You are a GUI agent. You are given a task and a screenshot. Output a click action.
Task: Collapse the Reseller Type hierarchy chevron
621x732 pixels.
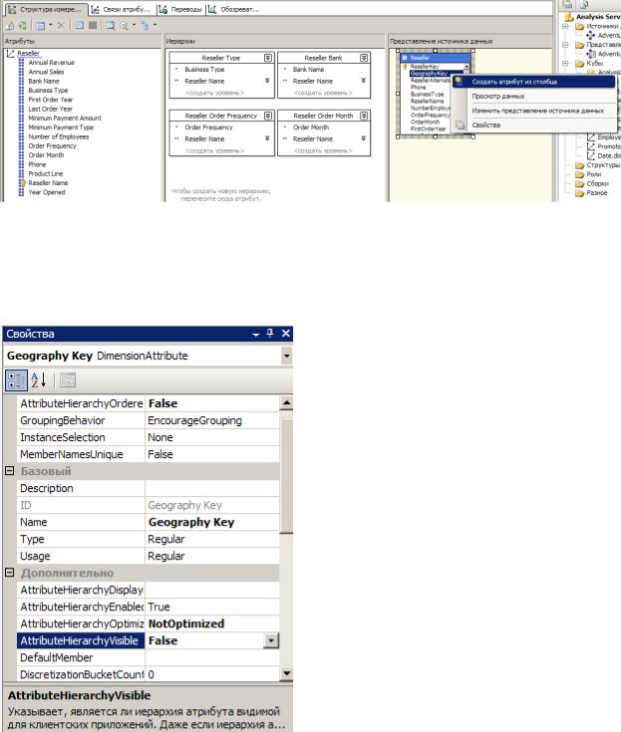point(268,58)
